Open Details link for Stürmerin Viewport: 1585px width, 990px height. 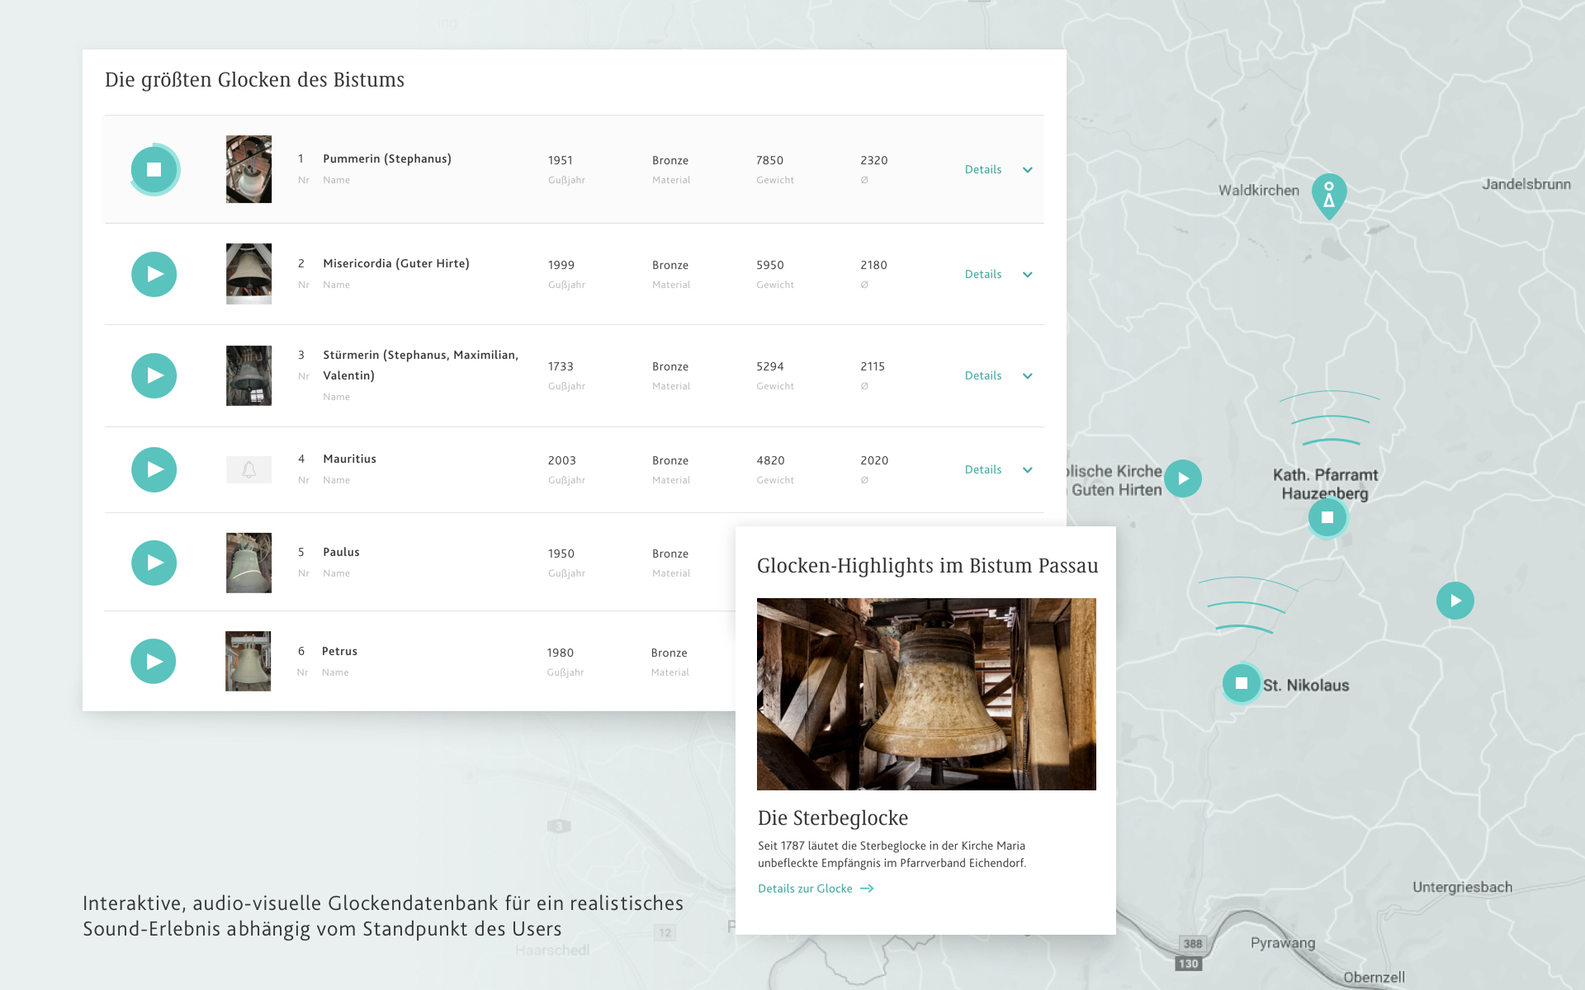[983, 375]
